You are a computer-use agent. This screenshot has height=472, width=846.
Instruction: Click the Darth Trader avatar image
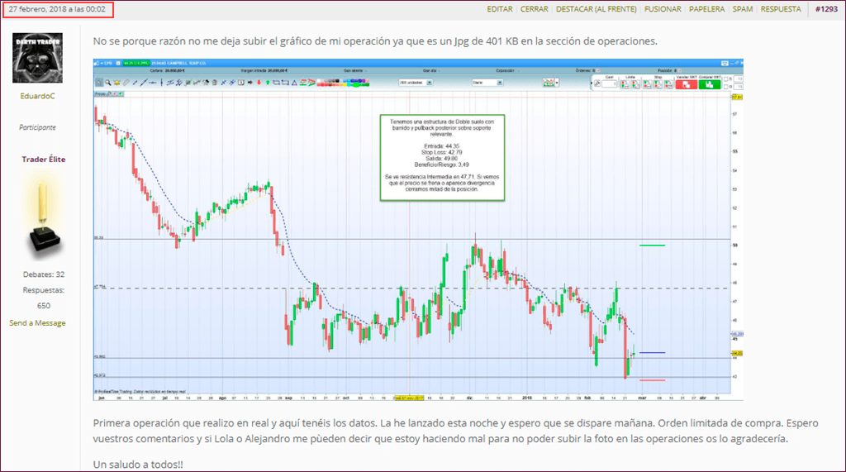click(37, 59)
